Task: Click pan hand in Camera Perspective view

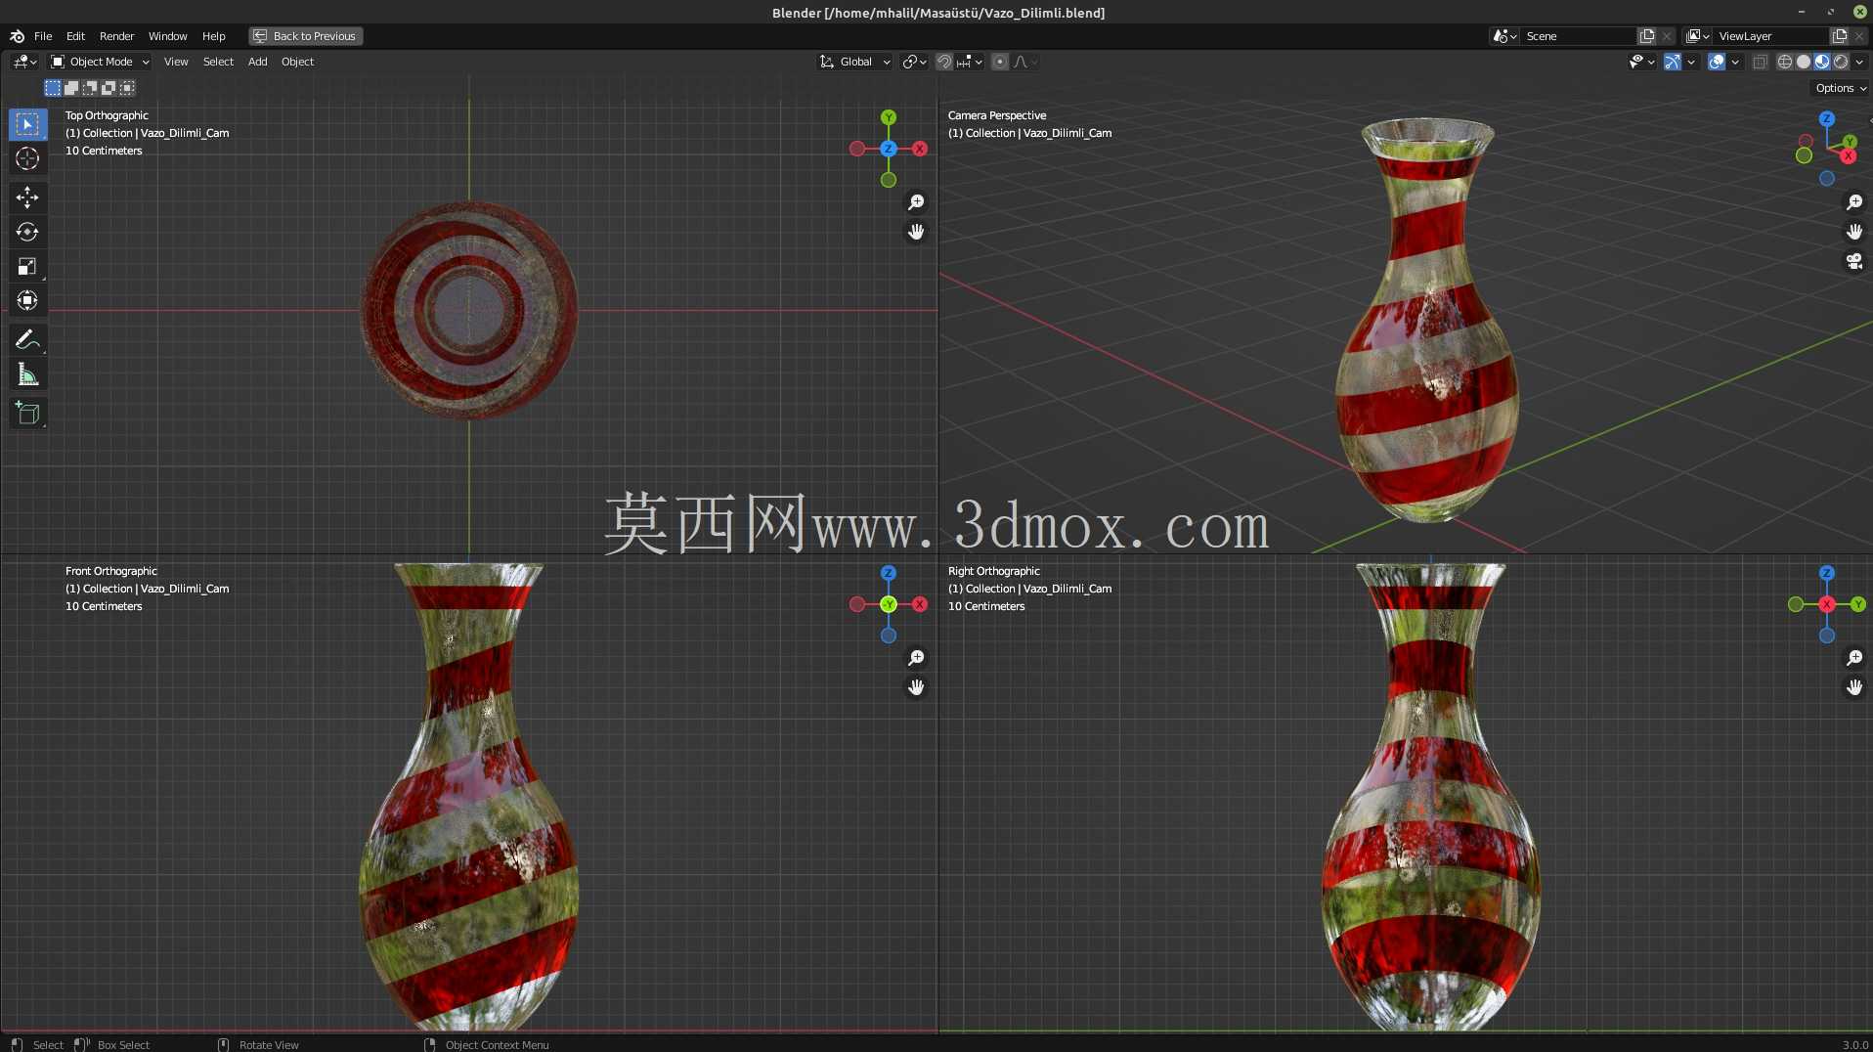Action: (x=1854, y=232)
